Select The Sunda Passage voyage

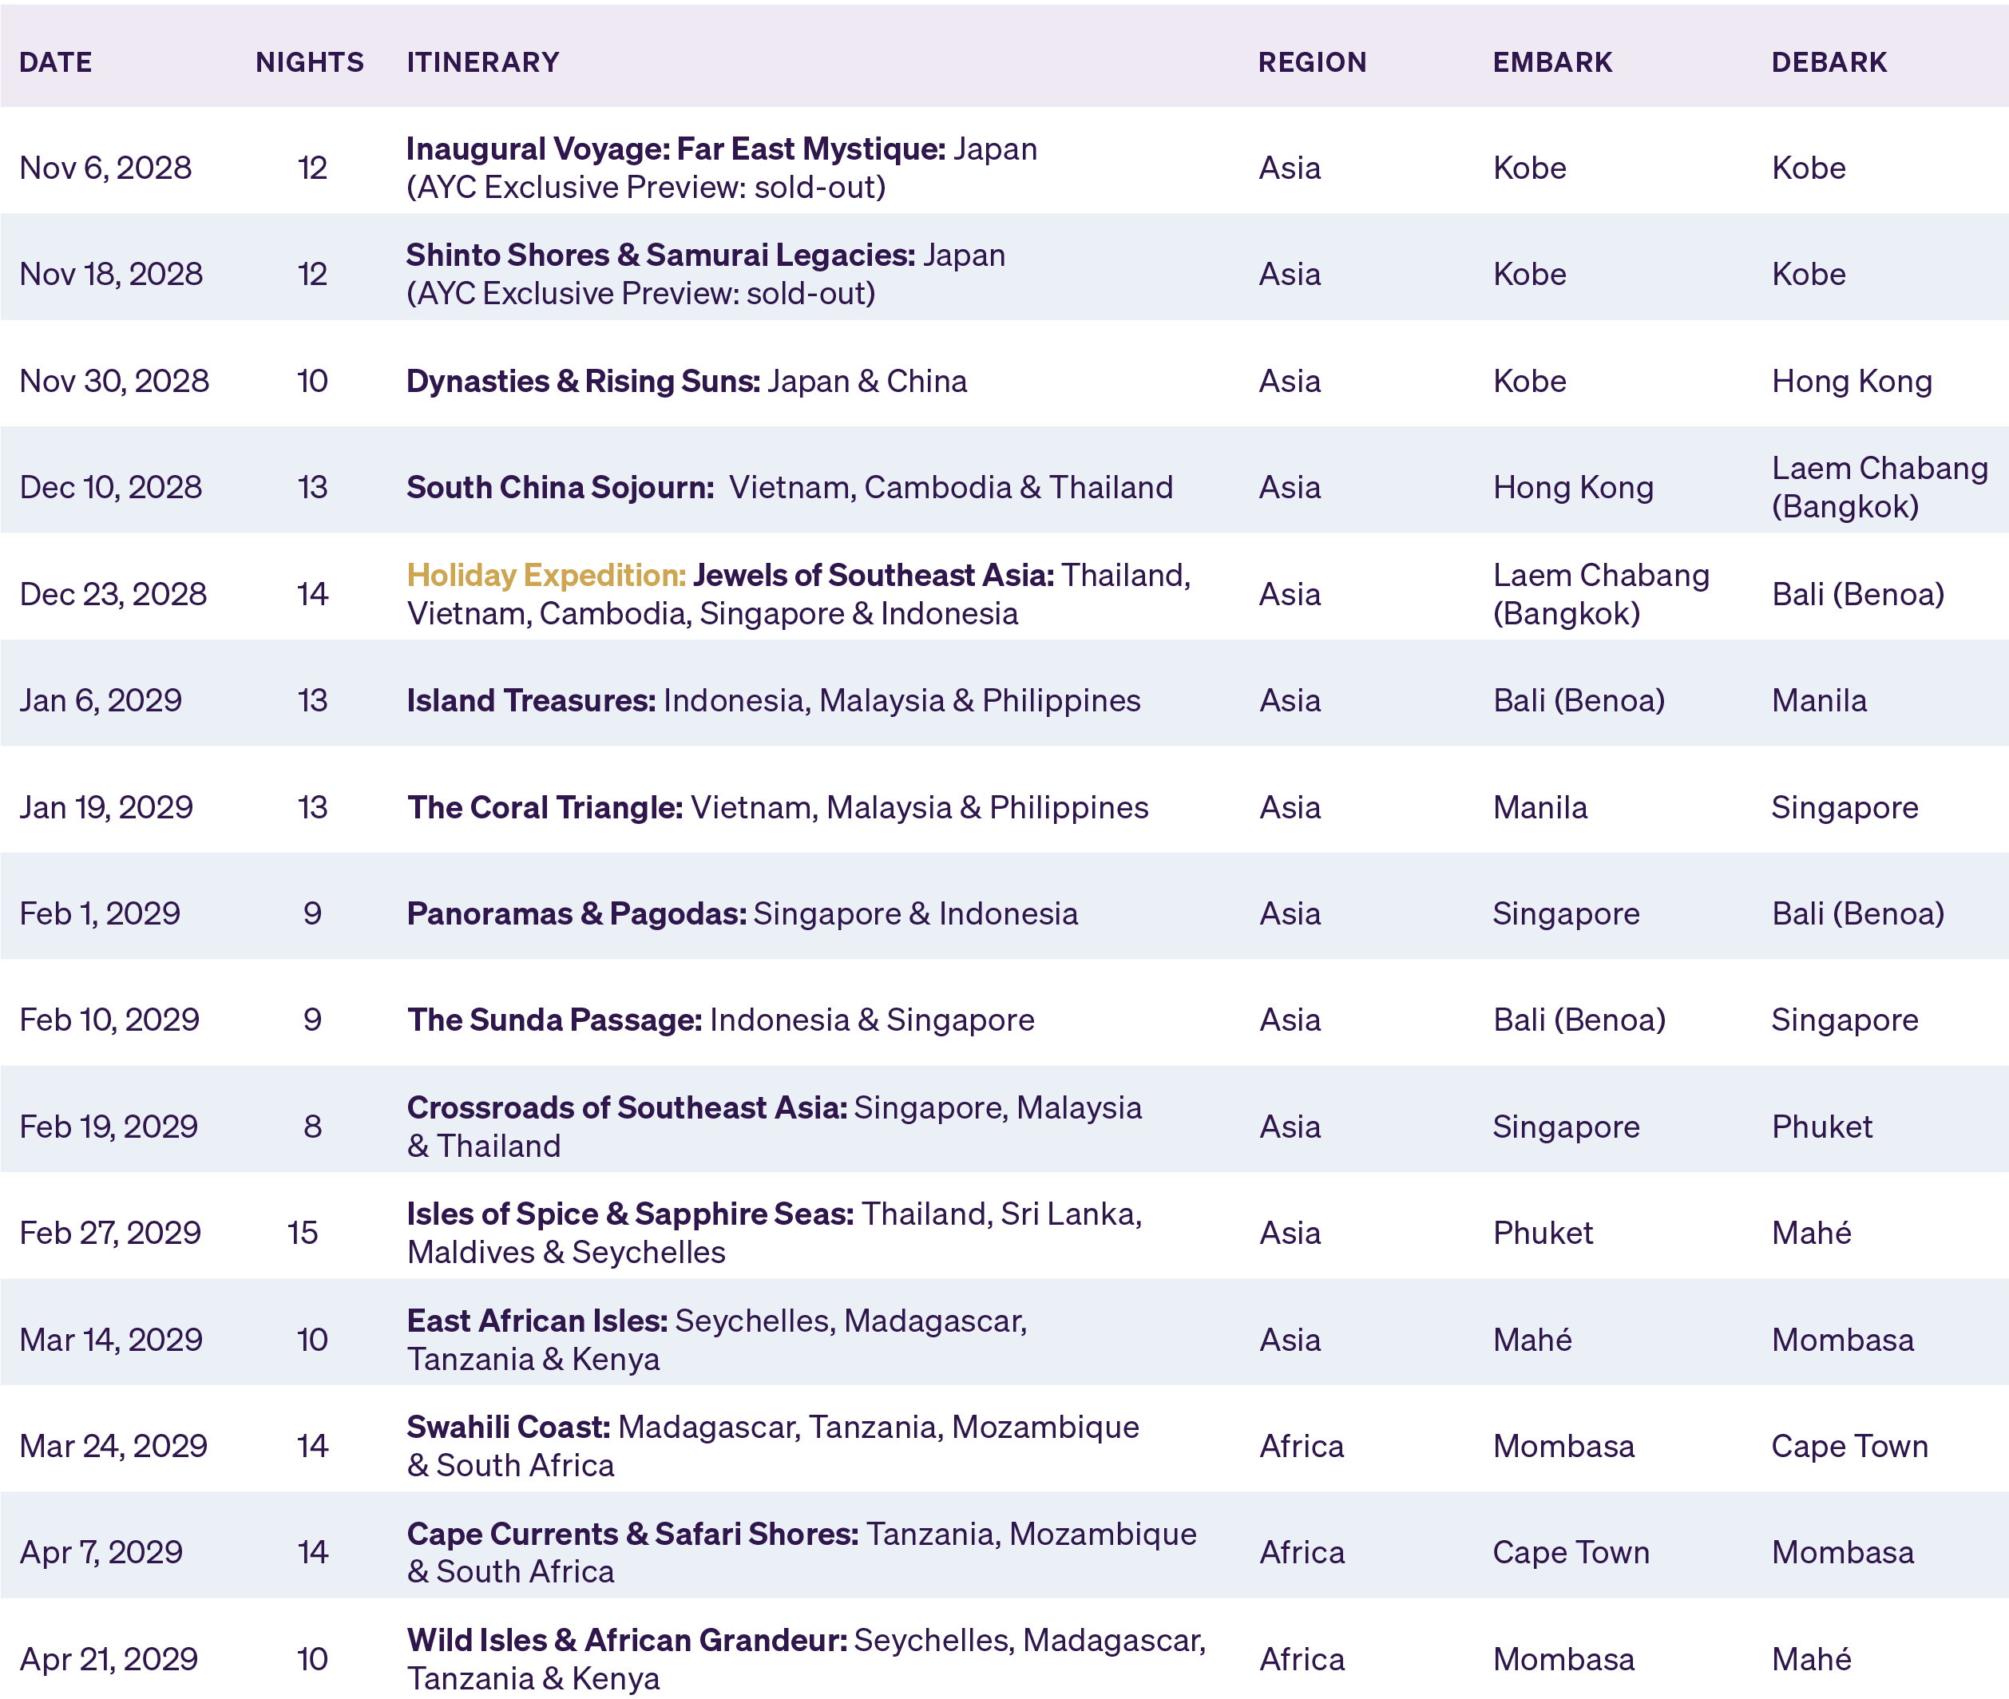pyautogui.click(x=554, y=1020)
